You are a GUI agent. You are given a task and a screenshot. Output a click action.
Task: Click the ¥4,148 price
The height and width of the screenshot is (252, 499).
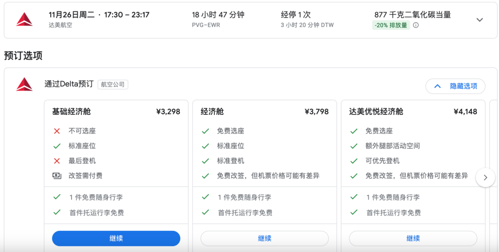(x=465, y=112)
